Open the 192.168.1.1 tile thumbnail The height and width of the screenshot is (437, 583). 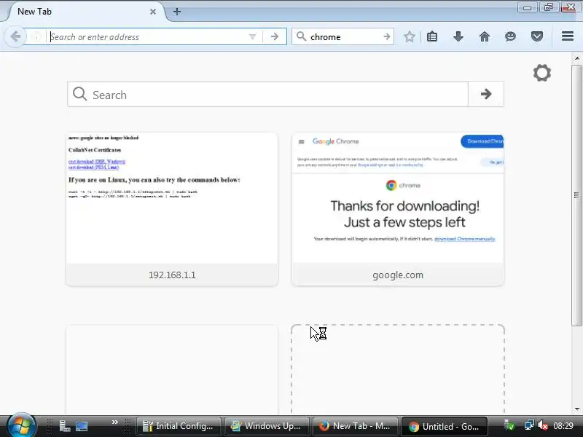[172, 198]
